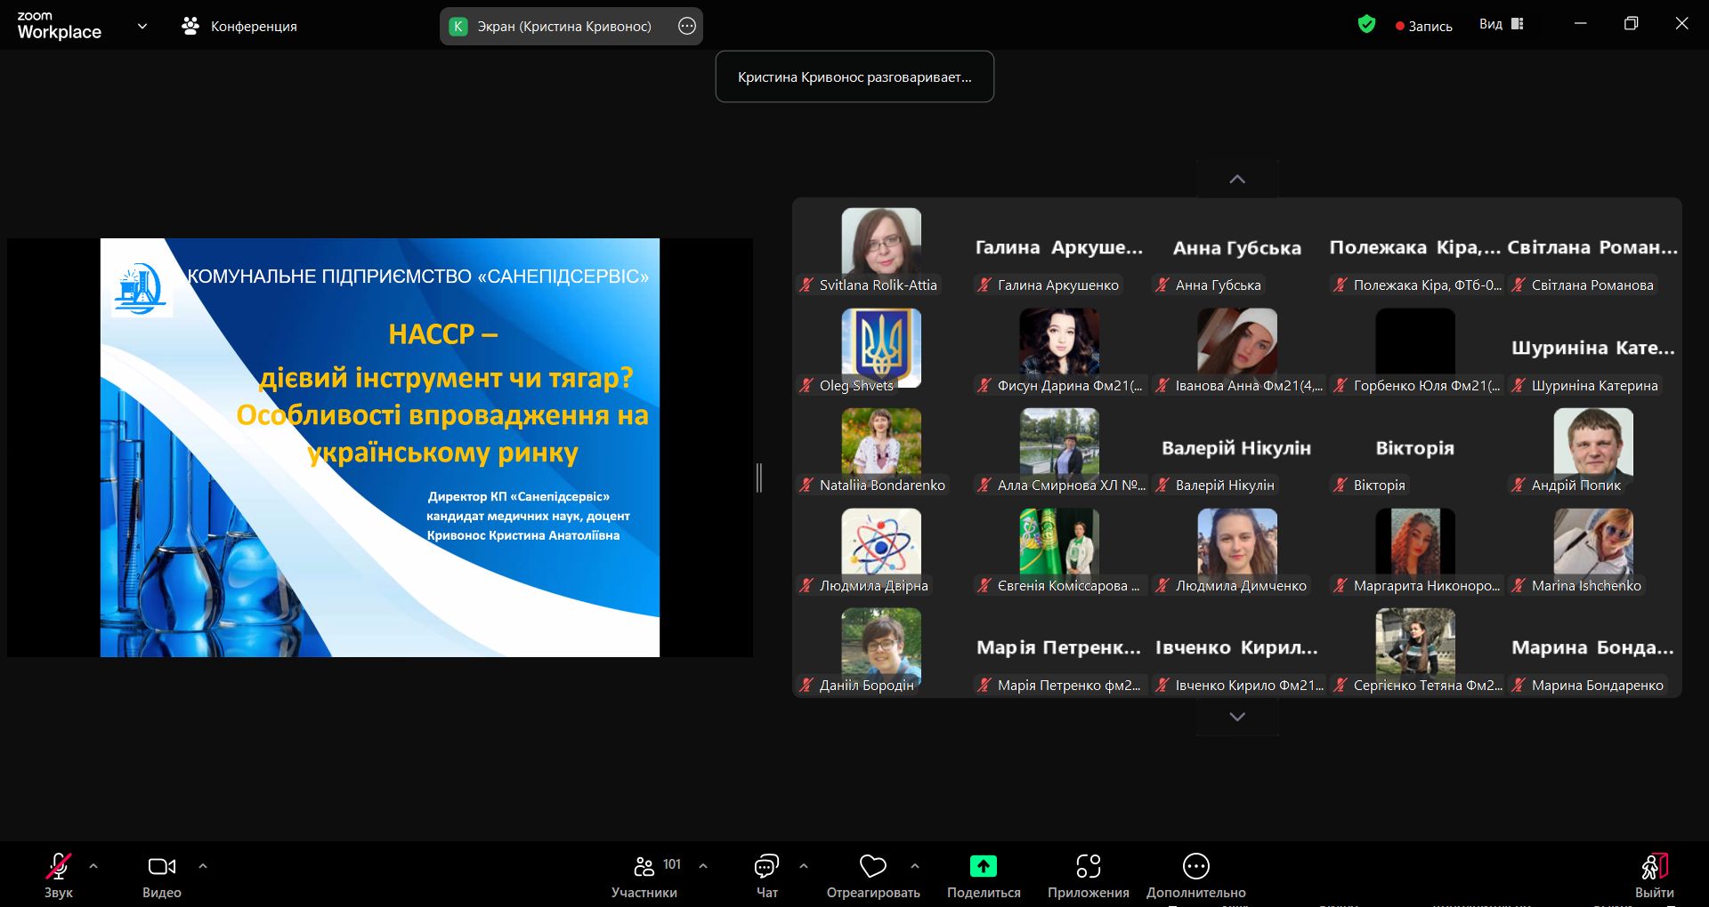
Task: Click the Конференция label text
Action: (254, 27)
